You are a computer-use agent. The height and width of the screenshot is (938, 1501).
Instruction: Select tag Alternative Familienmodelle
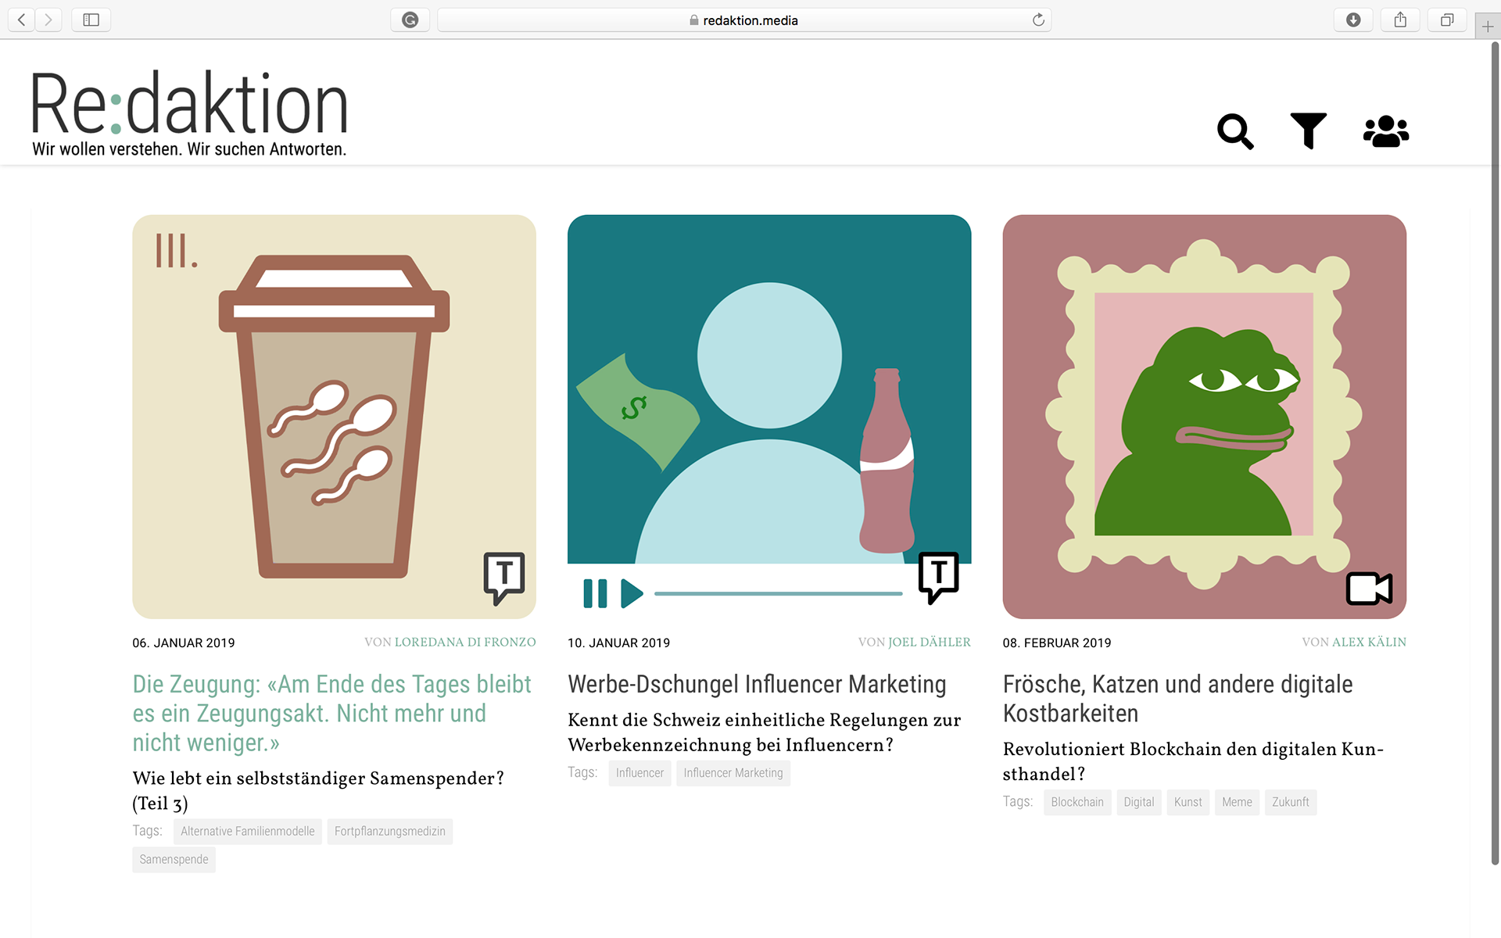point(247,831)
